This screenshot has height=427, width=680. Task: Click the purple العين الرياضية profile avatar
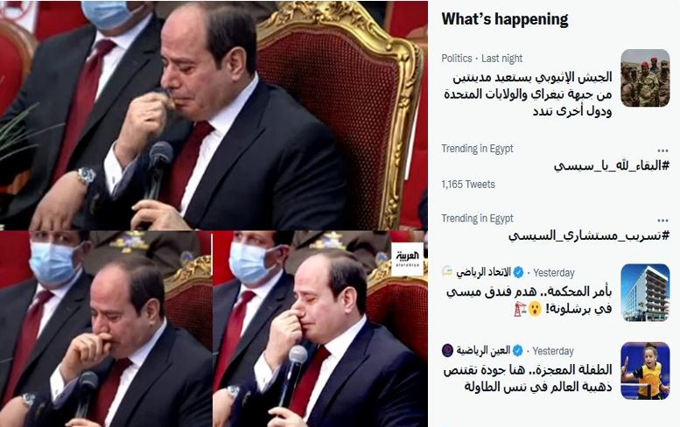coord(447,350)
